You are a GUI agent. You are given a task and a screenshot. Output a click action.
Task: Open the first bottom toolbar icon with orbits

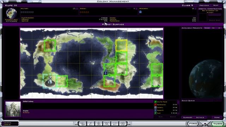click(82, 124)
